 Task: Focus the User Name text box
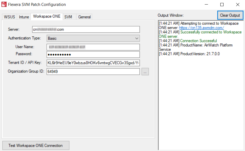pos(93,47)
